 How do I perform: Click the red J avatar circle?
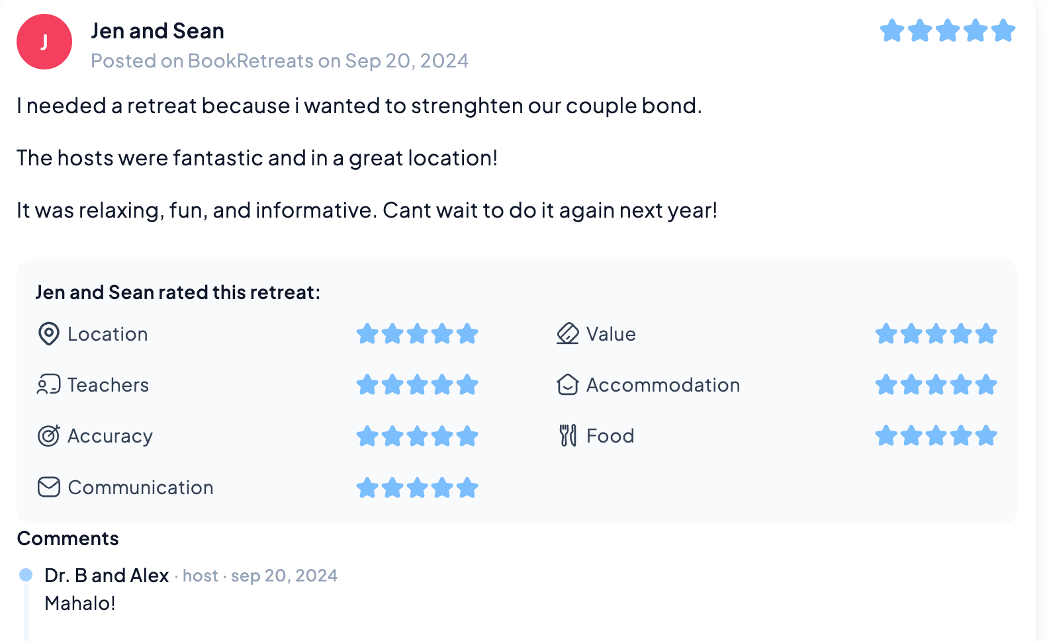coord(44,42)
